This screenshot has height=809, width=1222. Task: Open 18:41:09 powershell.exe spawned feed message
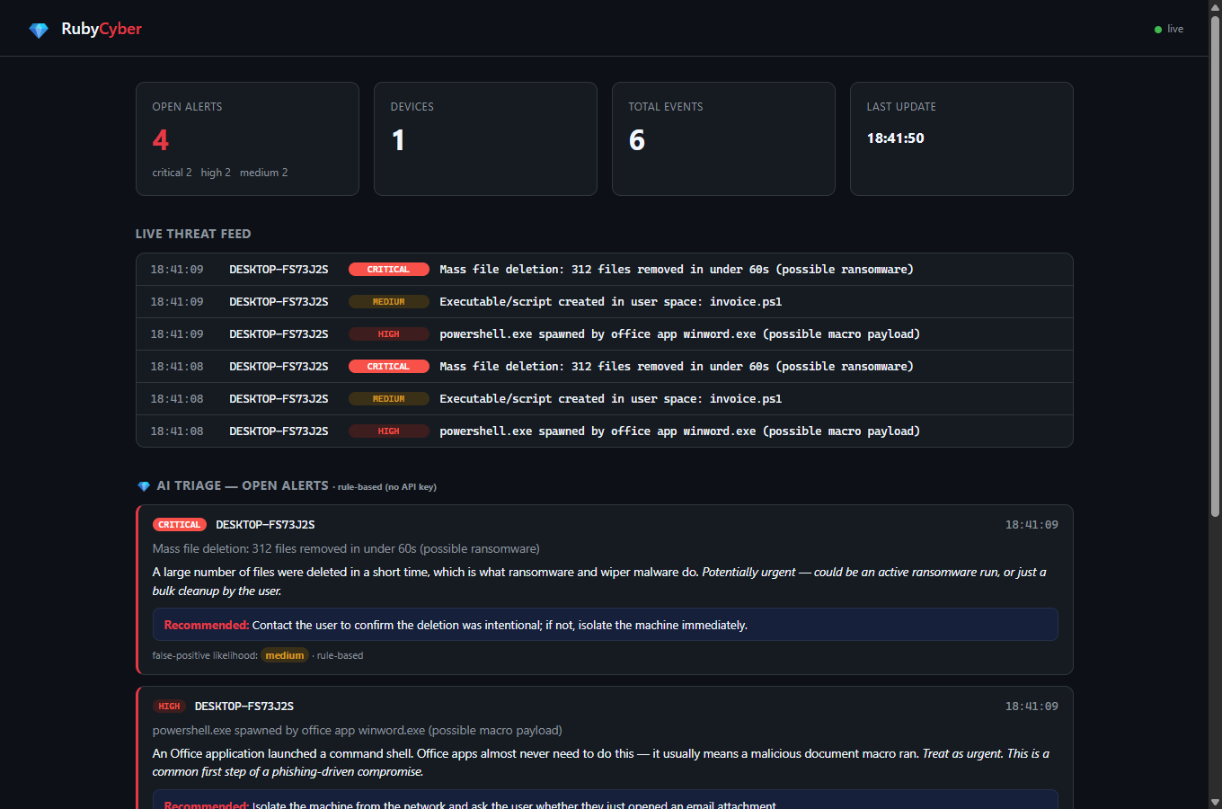pyautogui.click(x=680, y=334)
